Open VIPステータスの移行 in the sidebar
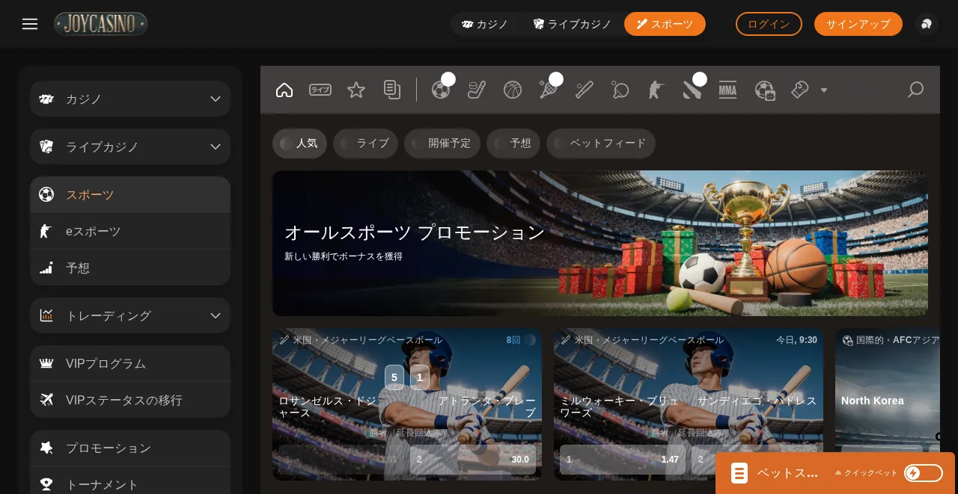This screenshot has height=494, width=958. [x=130, y=400]
